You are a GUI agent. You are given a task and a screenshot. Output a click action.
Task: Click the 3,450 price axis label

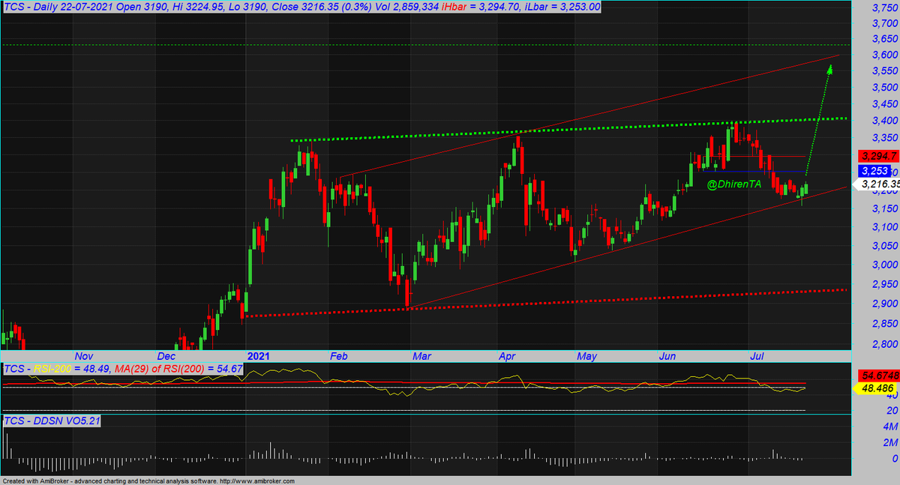(x=884, y=104)
